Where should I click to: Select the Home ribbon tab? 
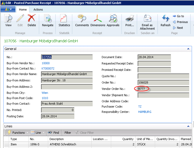23,10
